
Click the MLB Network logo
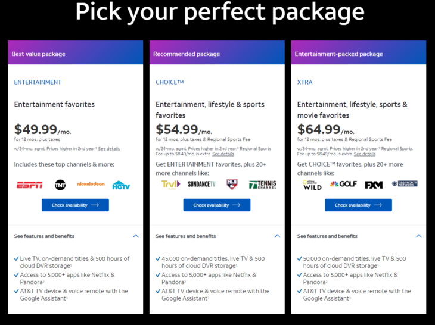coord(232,185)
